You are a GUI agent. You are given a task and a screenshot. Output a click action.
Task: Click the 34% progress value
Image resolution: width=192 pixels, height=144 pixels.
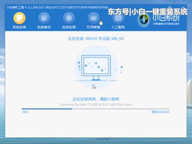25,112
